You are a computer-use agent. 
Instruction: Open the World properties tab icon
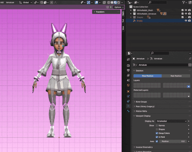coord(128,85)
